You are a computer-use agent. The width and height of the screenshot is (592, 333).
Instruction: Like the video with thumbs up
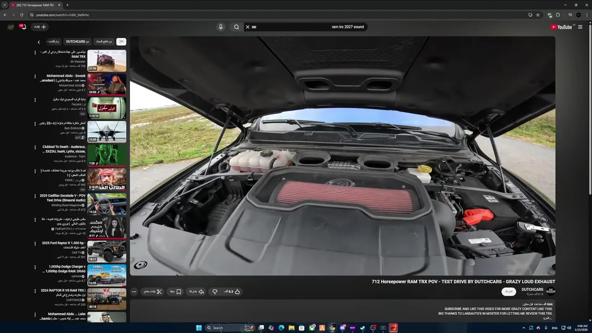click(x=232, y=291)
